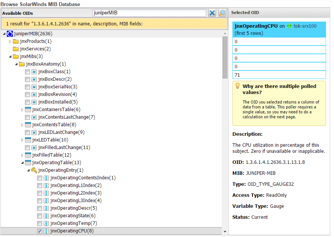334x237 pixels.
Task: Click the jnxFilledTable table icon
Action: 28,155
